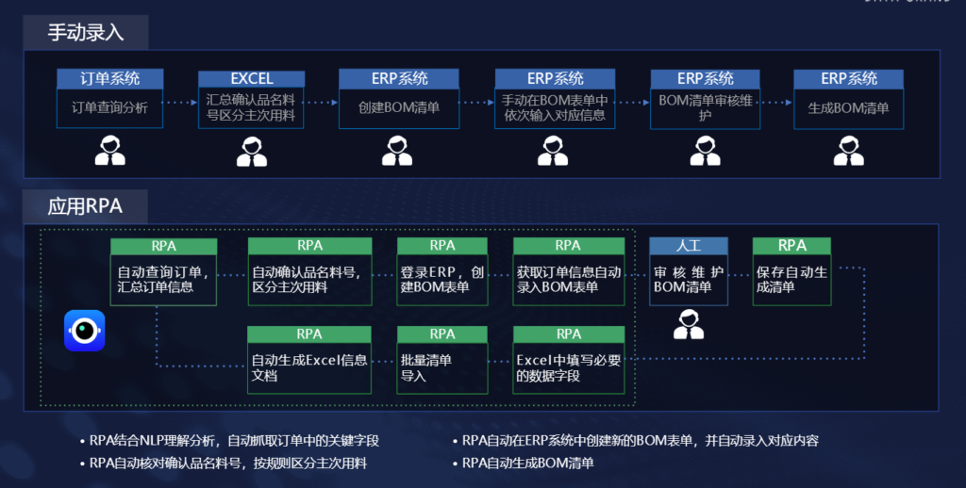Click the 登录ERP,创建BOM表单 box

point(442,280)
